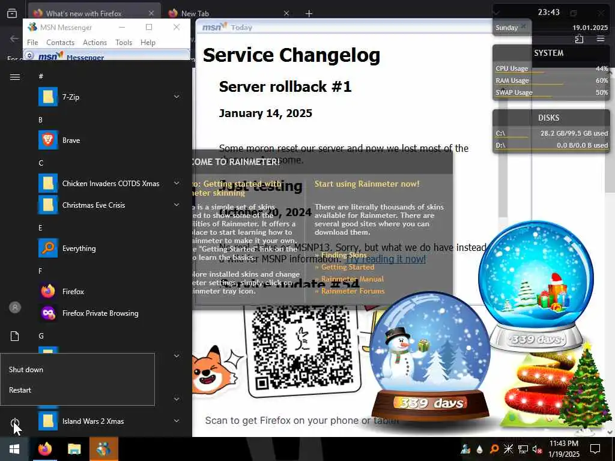Open Actions menu in MSN Messenger
The width and height of the screenshot is (615, 461).
(95, 43)
